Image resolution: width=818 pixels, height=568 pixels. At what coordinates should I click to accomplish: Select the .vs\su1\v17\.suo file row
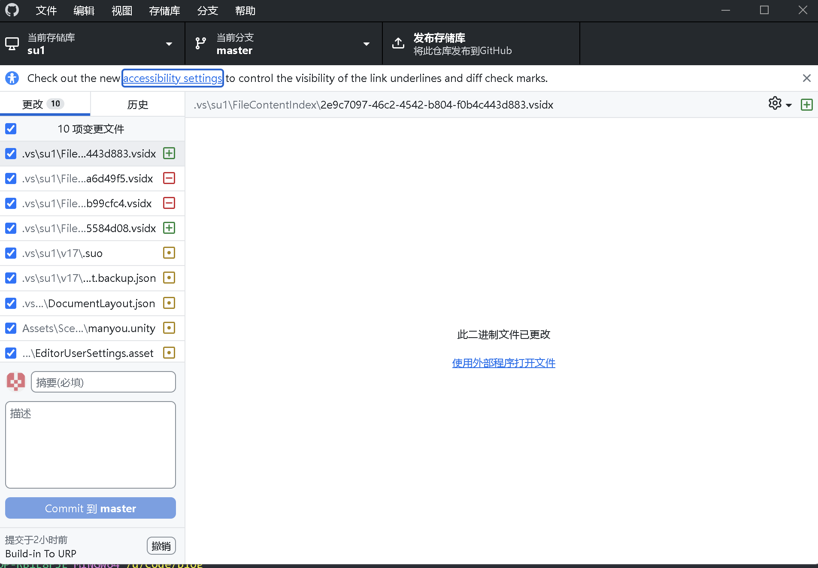click(x=92, y=253)
